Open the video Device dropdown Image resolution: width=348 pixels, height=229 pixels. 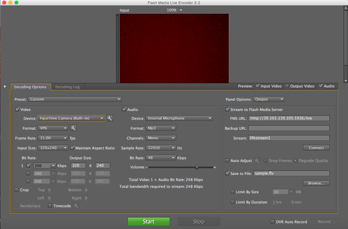point(71,118)
